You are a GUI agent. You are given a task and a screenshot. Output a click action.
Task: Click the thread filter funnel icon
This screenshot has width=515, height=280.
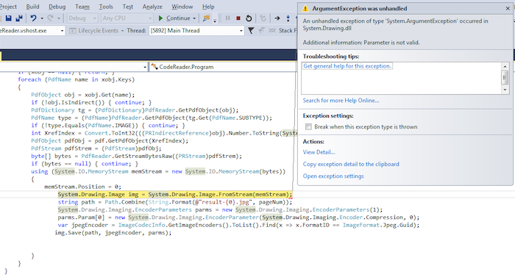tap(251, 31)
